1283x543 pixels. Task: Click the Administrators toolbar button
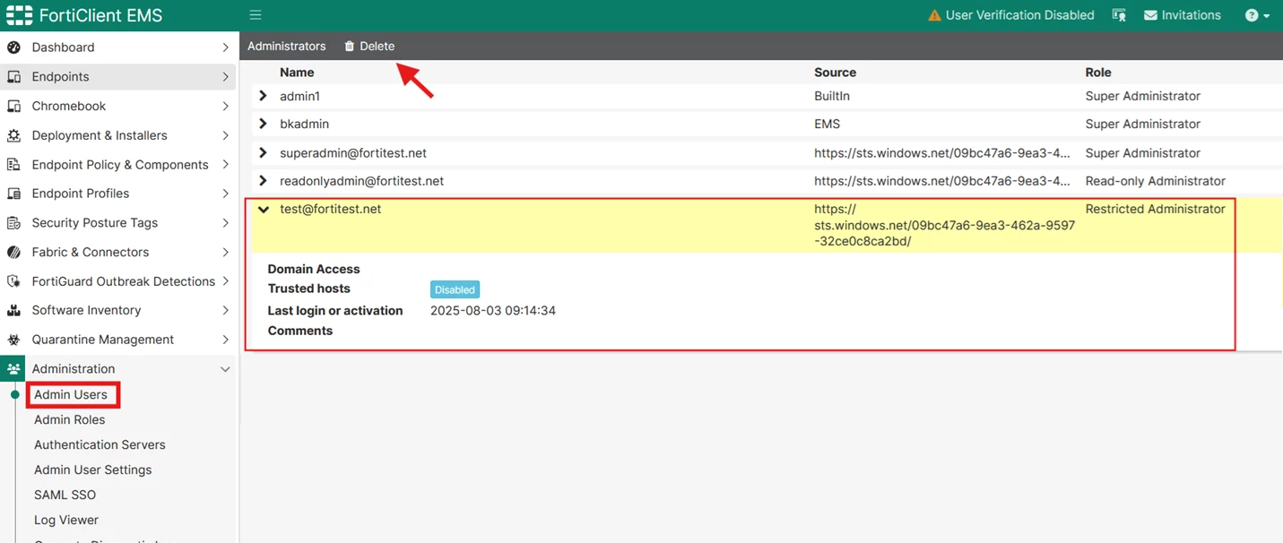pyautogui.click(x=287, y=46)
